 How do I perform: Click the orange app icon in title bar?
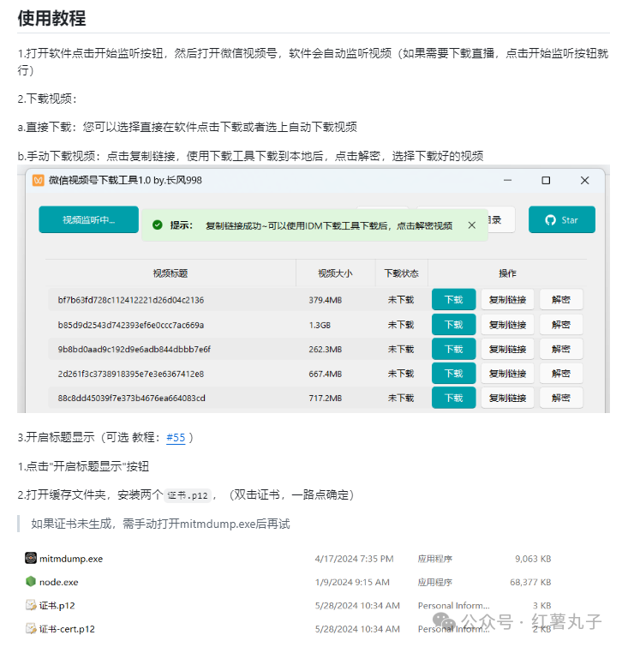click(38, 180)
